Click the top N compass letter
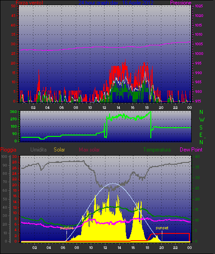Screen dimensions: 215x254 click(x=201, y=112)
